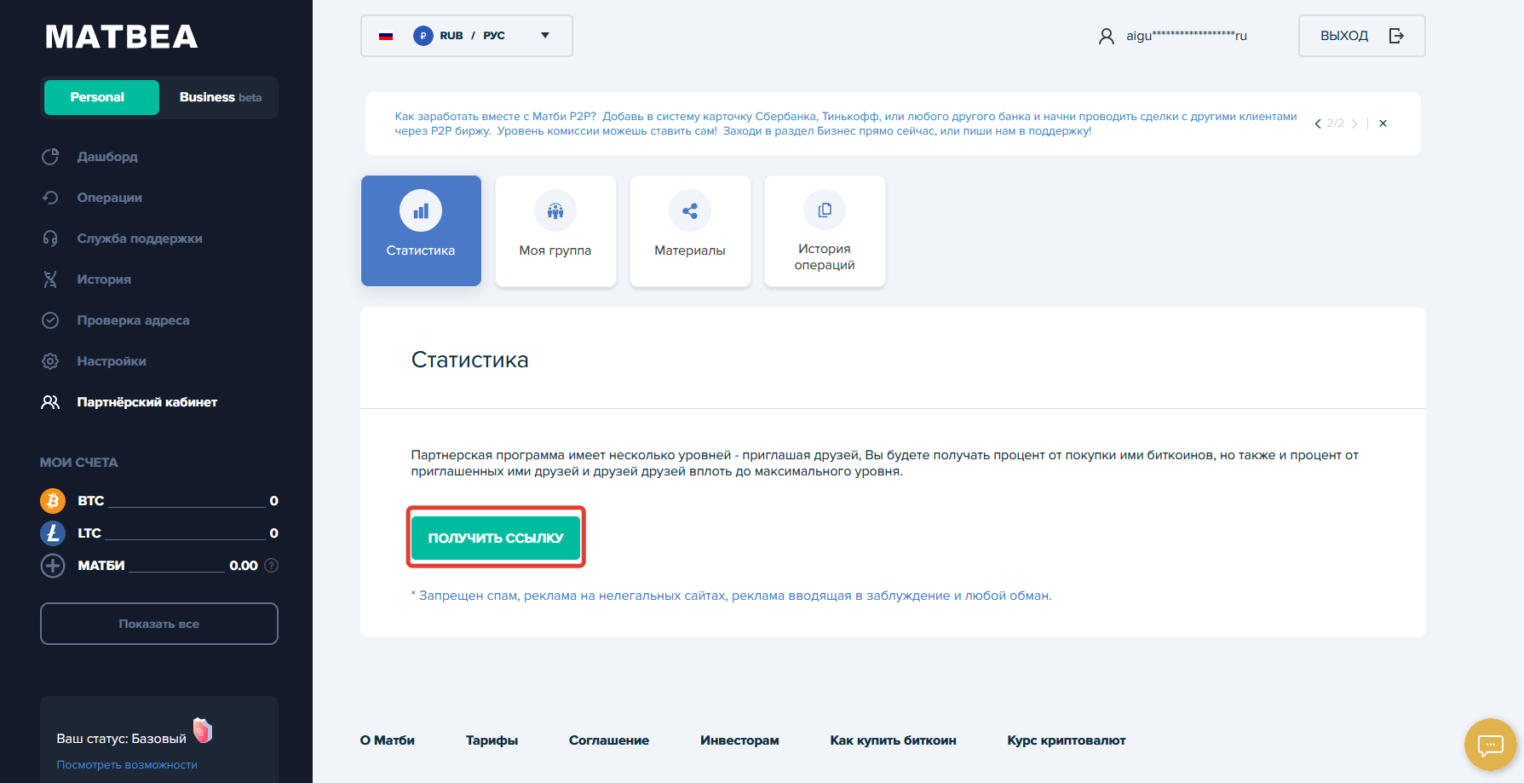Show previous announcement with left chevron

click(x=1318, y=124)
